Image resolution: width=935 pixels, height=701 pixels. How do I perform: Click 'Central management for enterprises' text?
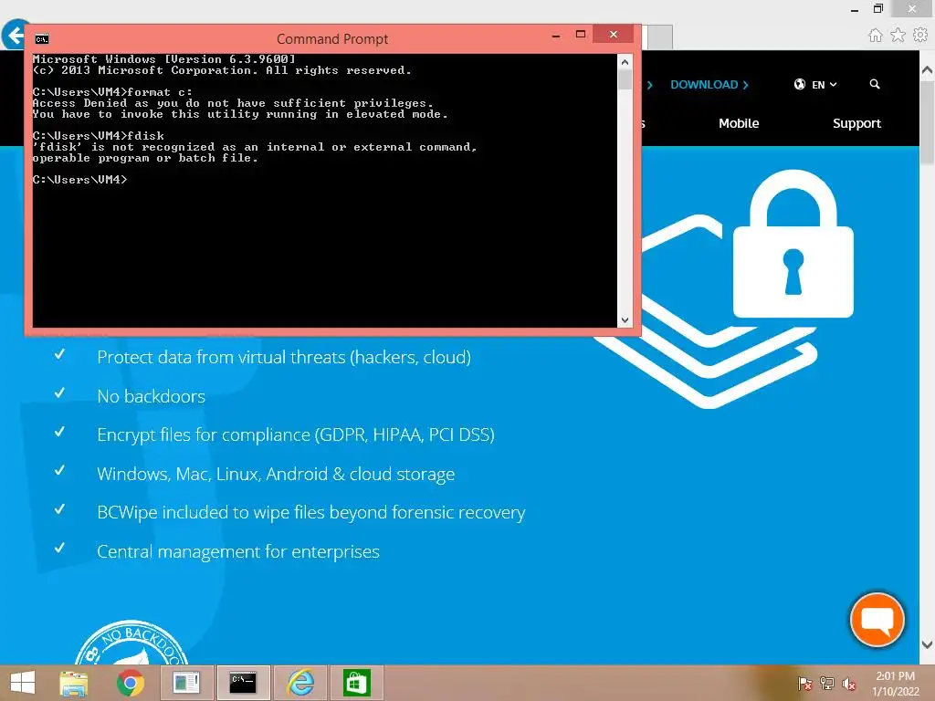point(238,552)
